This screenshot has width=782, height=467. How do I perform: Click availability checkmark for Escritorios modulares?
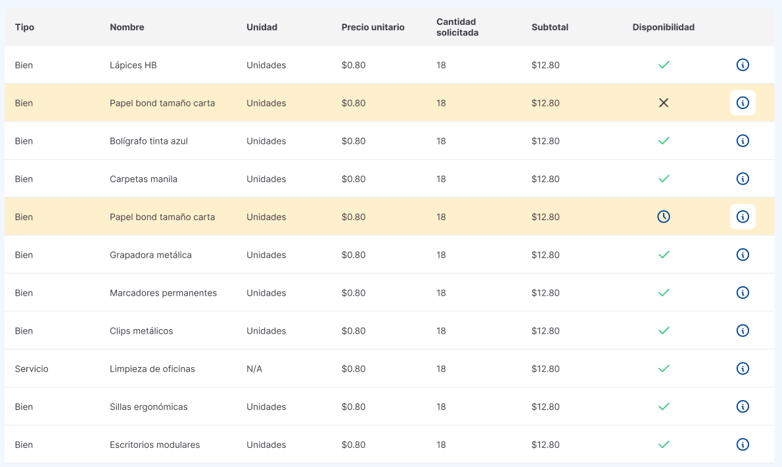pyautogui.click(x=664, y=445)
